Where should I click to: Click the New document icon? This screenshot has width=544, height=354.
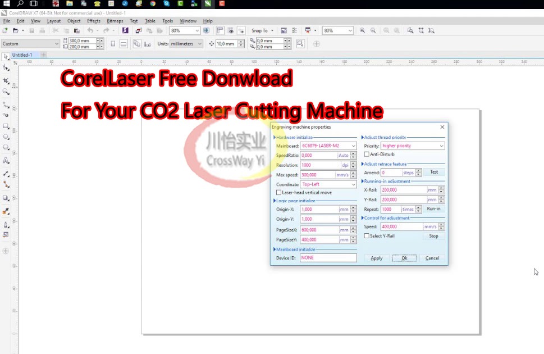5,30
